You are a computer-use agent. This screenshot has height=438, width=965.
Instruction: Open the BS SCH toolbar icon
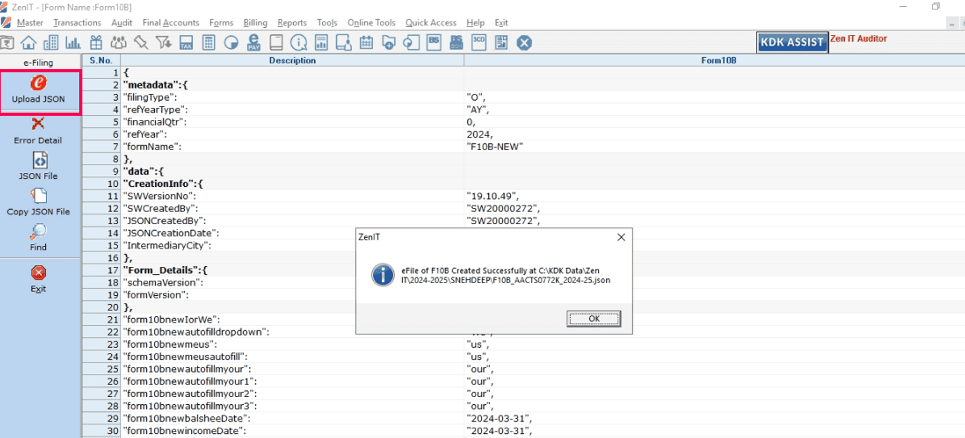pyautogui.click(x=456, y=43)
